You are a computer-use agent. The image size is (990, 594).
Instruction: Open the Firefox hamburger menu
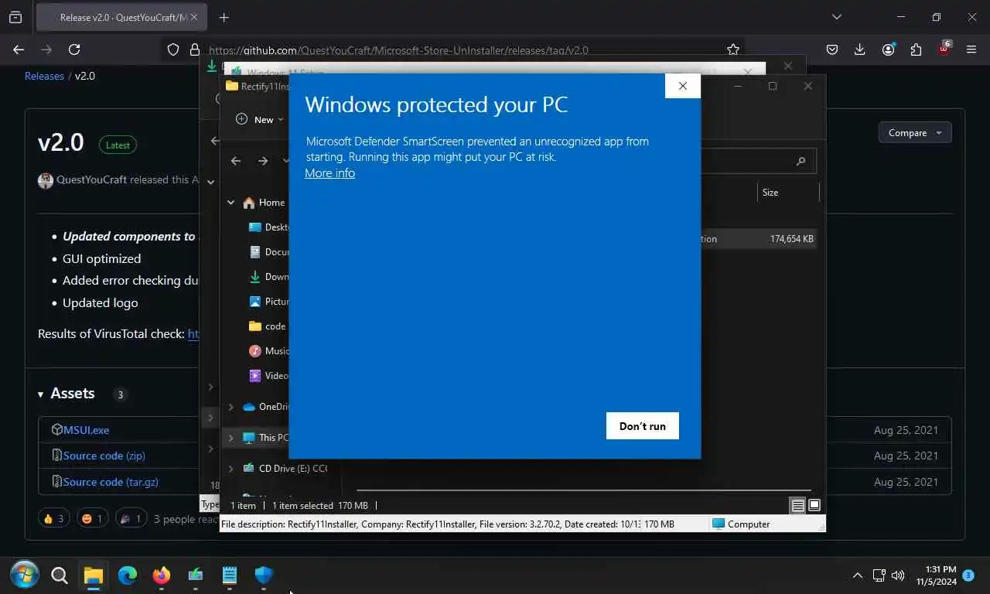click(971, 49)
